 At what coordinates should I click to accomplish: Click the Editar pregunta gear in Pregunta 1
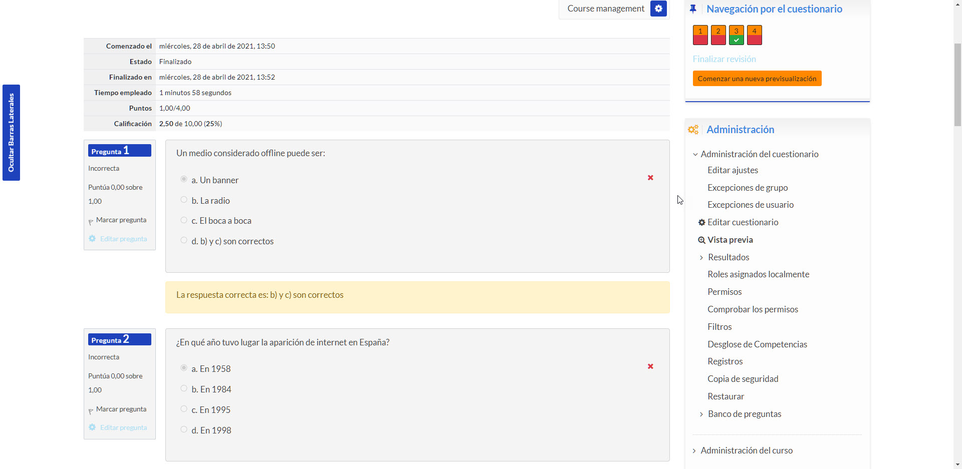(92, 239)
